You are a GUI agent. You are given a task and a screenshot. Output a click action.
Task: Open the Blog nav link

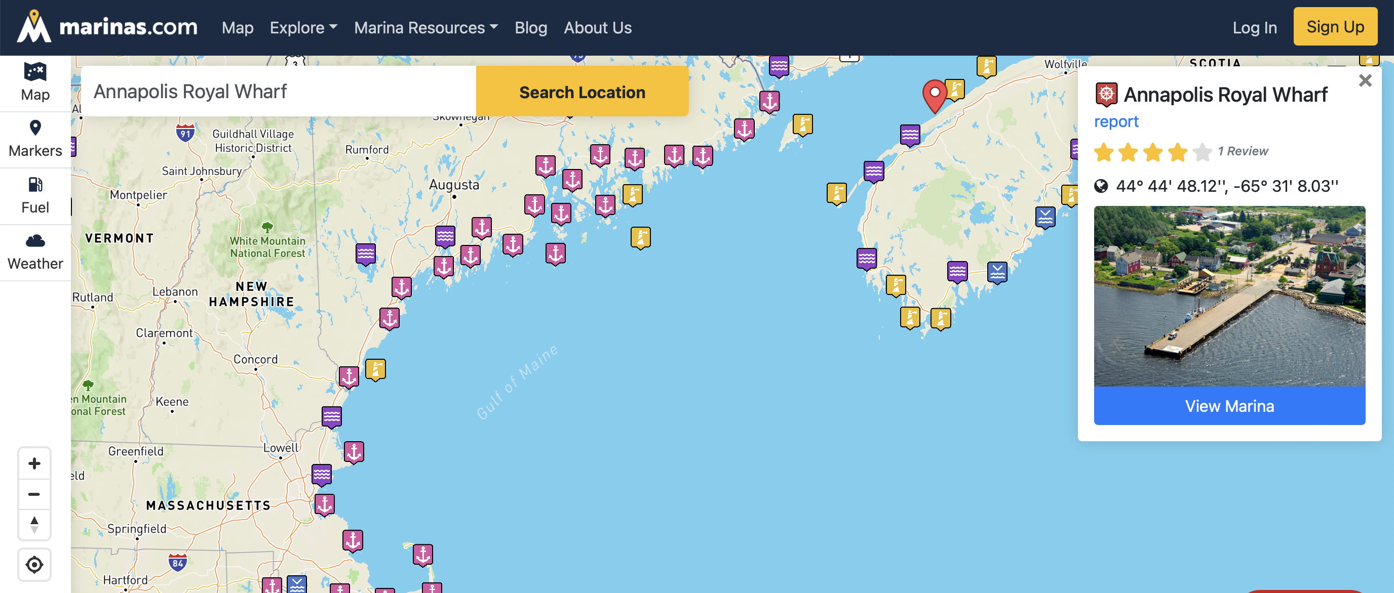(531, 27)
